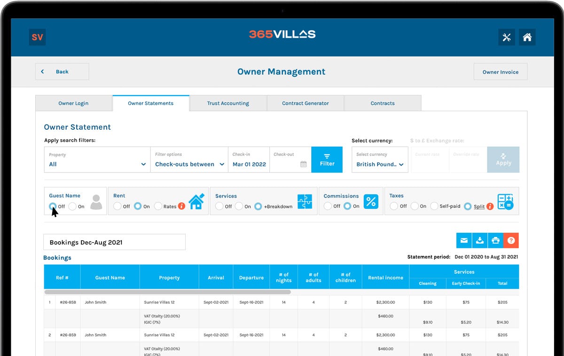This screenshot has width=564, height=356.
Task: Select the Taxes Split option
Action: [467, 206]
